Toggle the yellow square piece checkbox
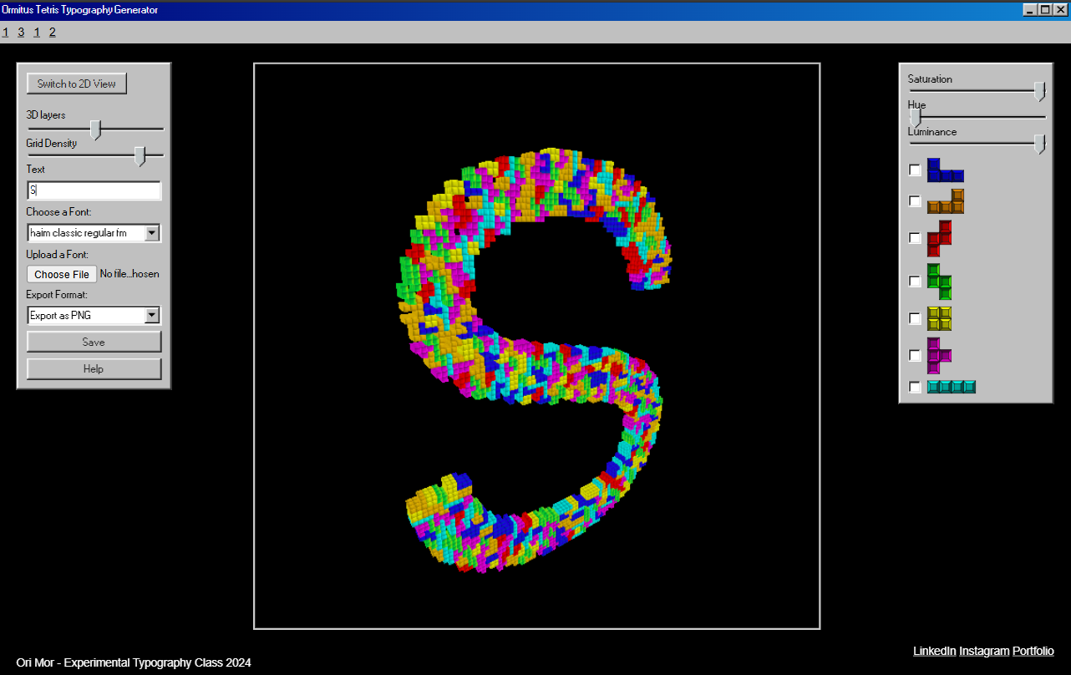Screen dimensions: 1071x675 point(915,318)
